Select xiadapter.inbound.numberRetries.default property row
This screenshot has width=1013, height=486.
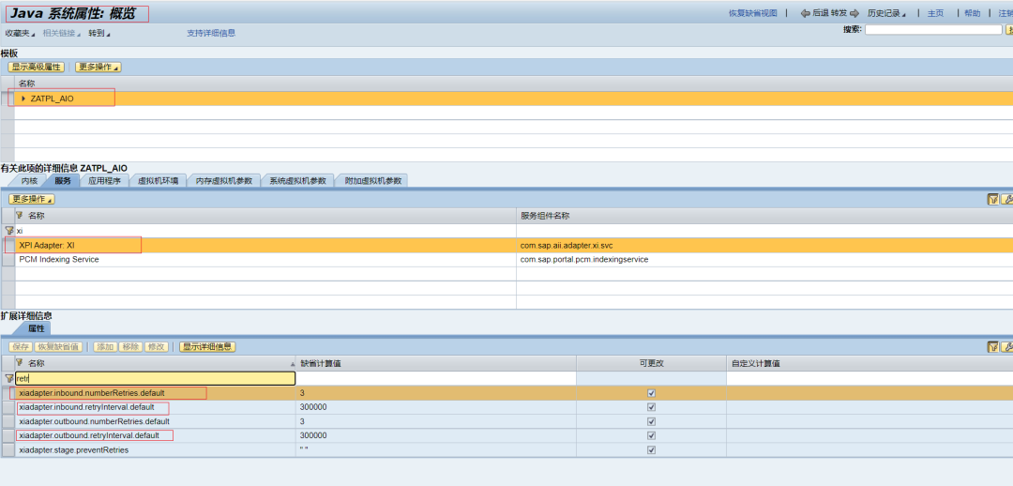tap(506, 393)
